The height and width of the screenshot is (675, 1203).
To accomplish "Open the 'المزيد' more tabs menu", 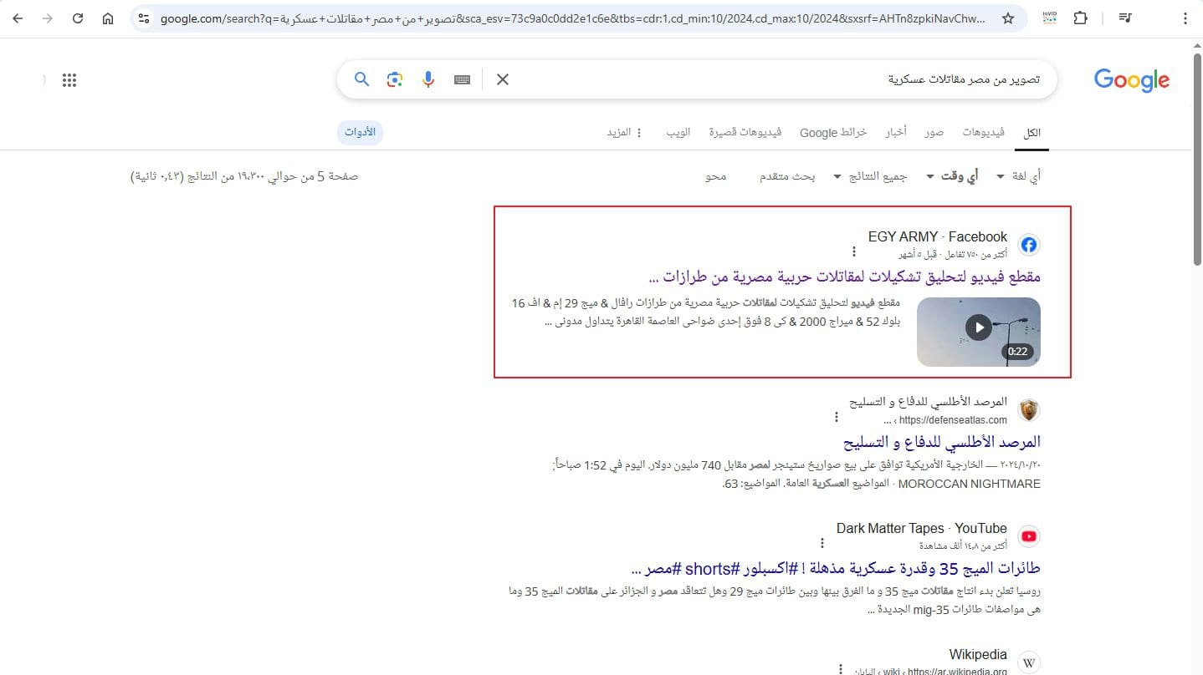I will pyautogui.click(x=625, y=133).
